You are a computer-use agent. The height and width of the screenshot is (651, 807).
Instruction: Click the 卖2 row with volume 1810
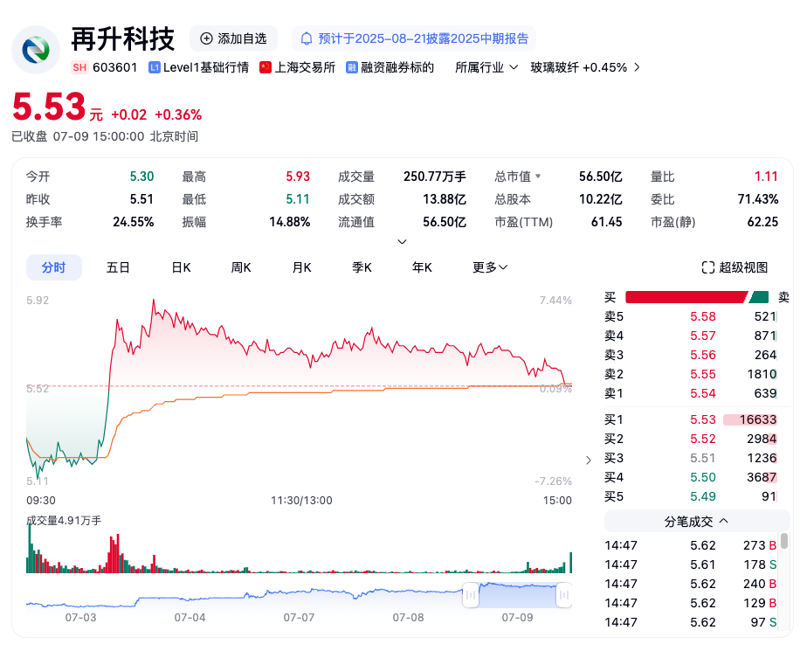(691, 374)
